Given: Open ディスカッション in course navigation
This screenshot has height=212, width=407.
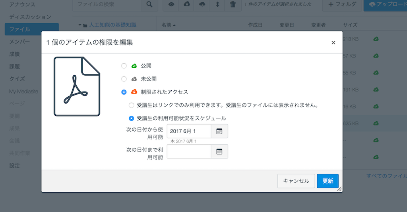Looking at the screenshot, I should click(30, 17).
